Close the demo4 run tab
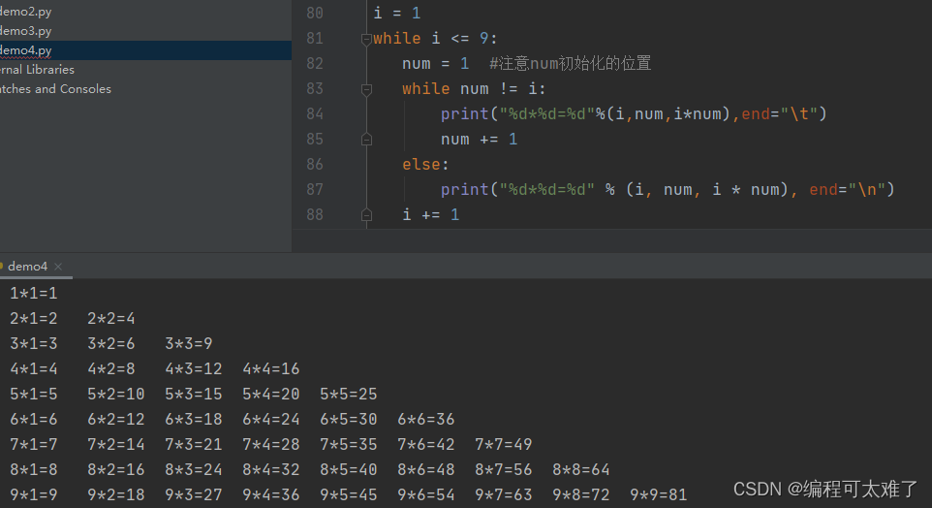 click(58, 267)
